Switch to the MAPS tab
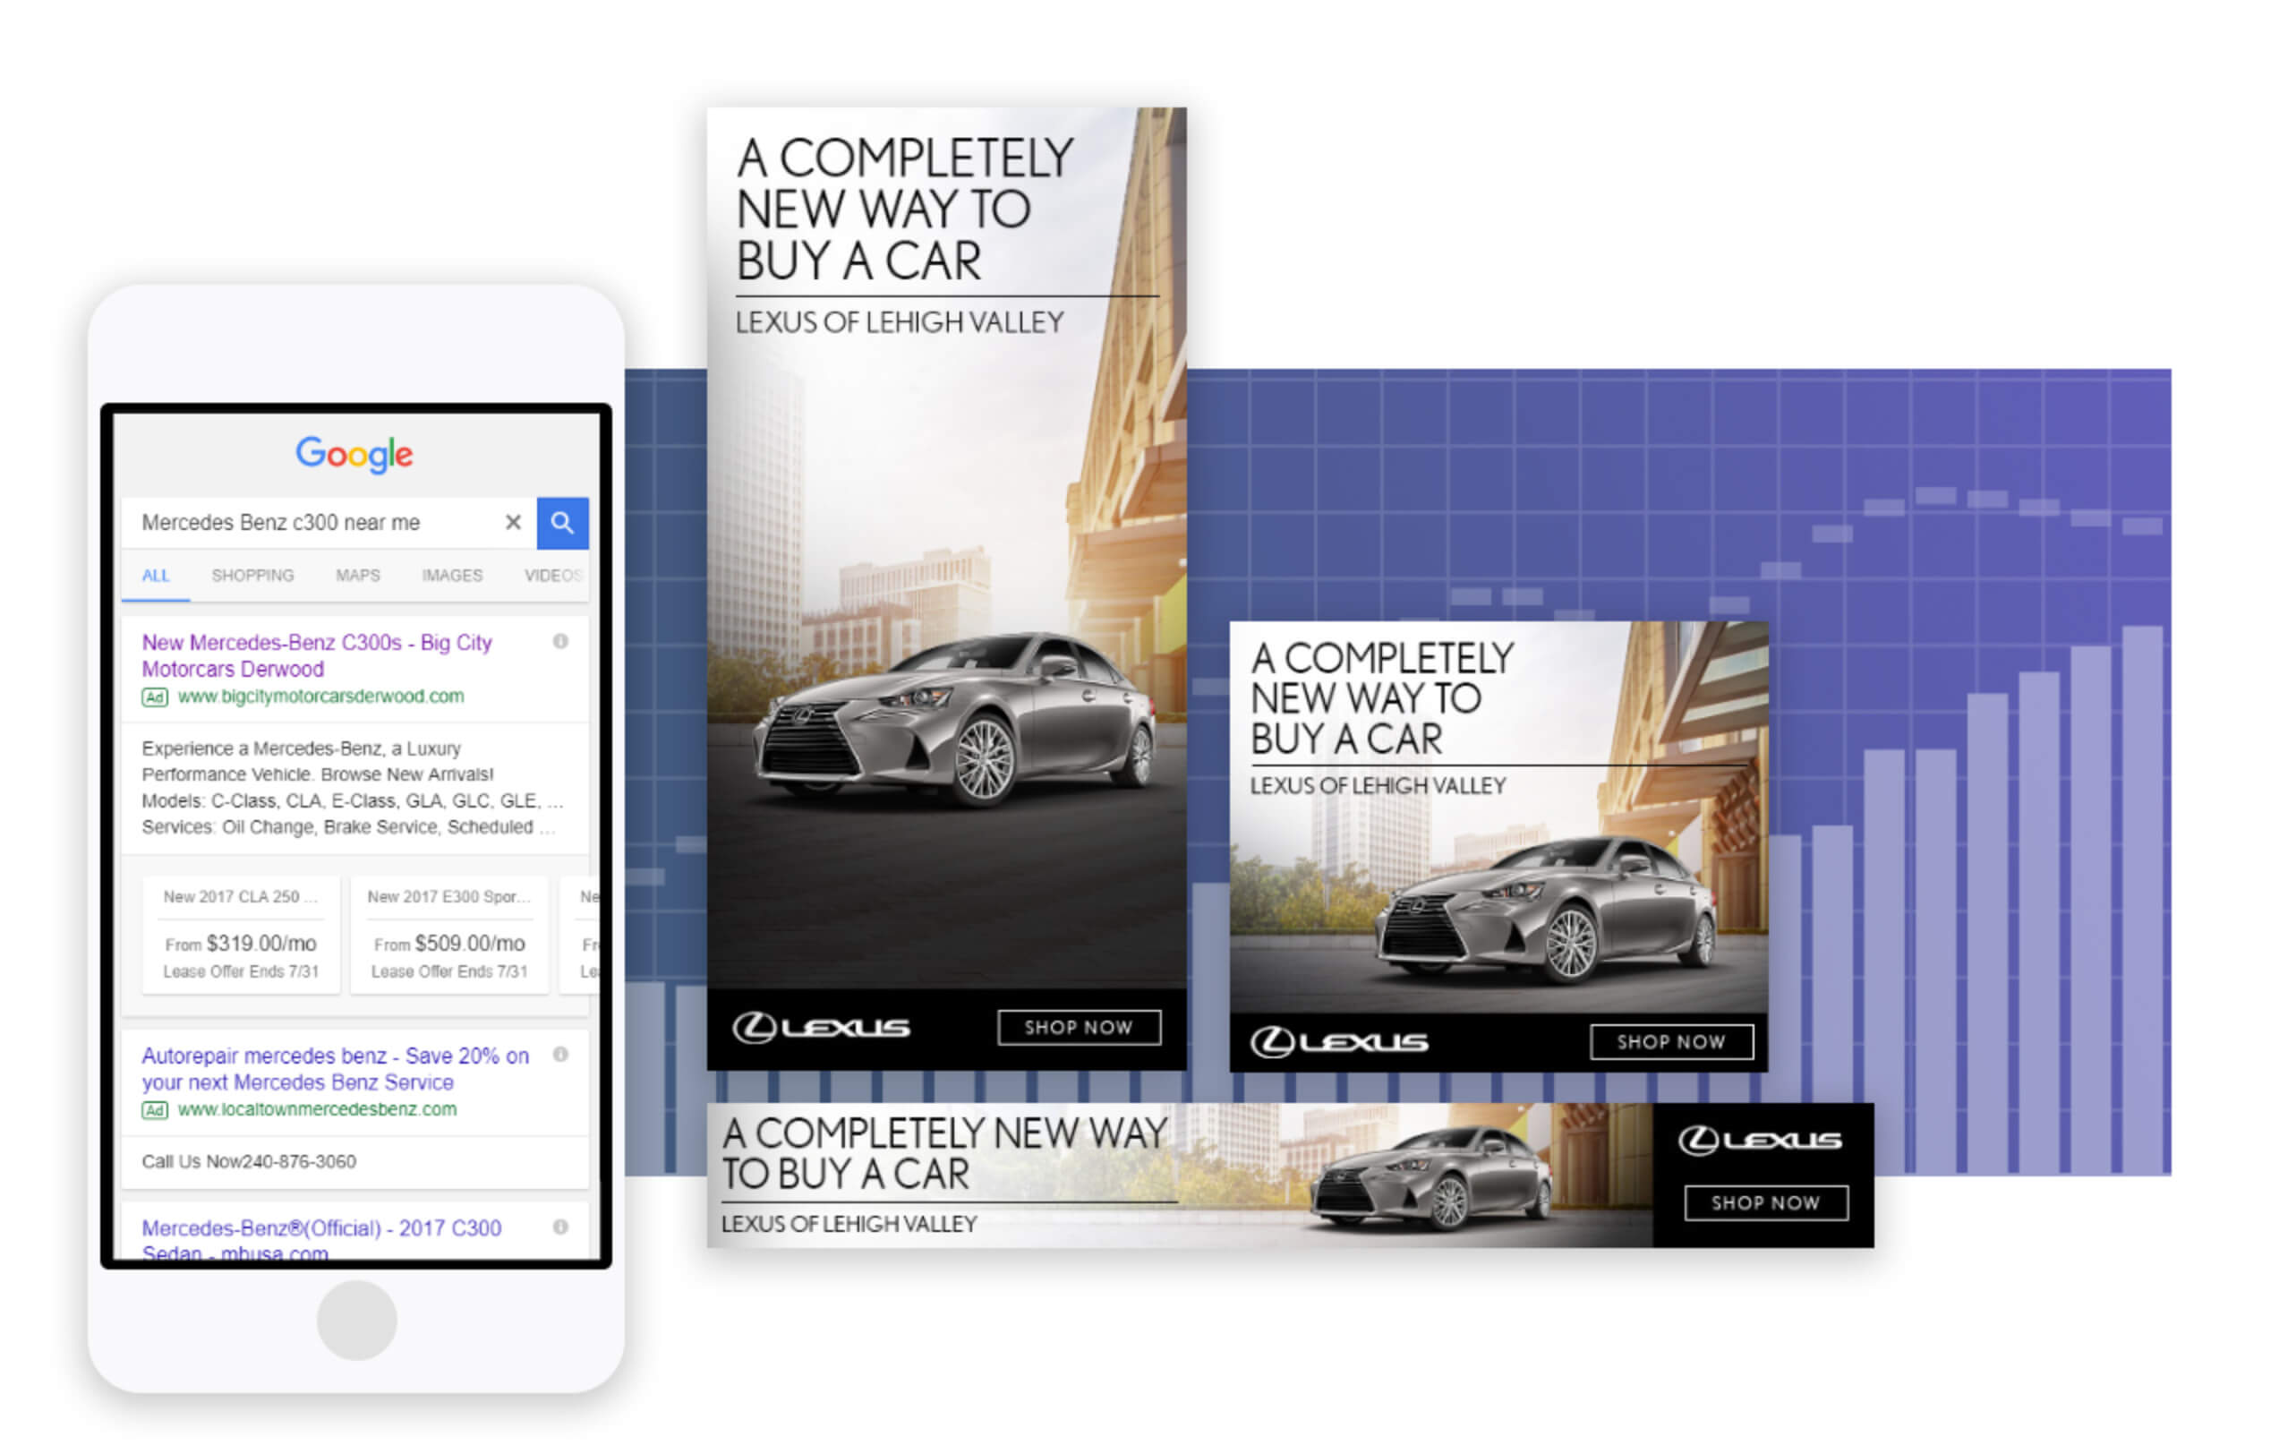 (358, 576)
